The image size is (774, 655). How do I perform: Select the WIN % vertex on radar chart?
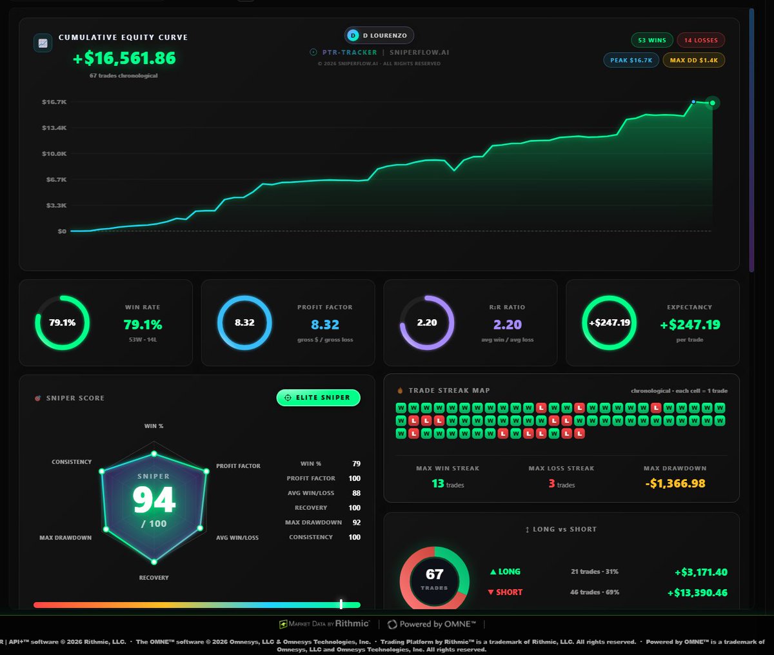pos(154,454)
